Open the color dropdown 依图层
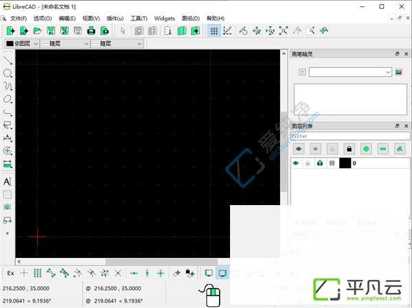Screen dimensions: 412x308 22,44
